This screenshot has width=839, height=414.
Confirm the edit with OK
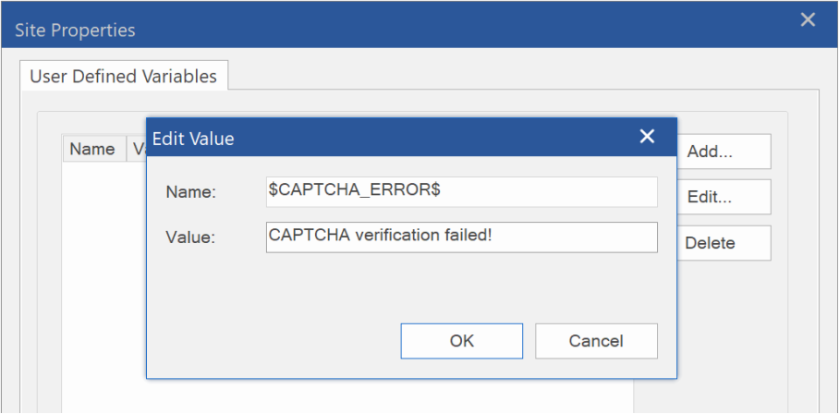(x=461, y=341)
